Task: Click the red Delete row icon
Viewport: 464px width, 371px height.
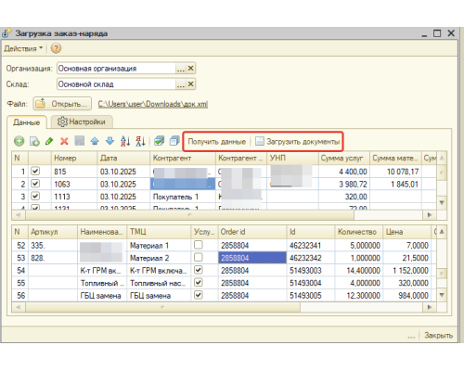Action: 64,141
